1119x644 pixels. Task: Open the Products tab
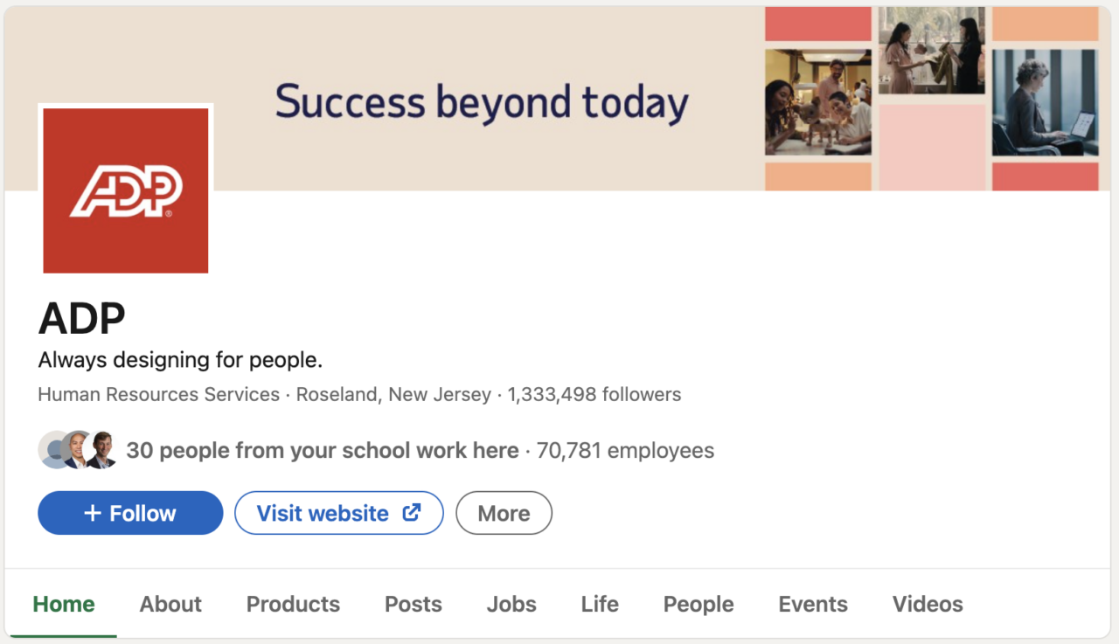(293, 604)
